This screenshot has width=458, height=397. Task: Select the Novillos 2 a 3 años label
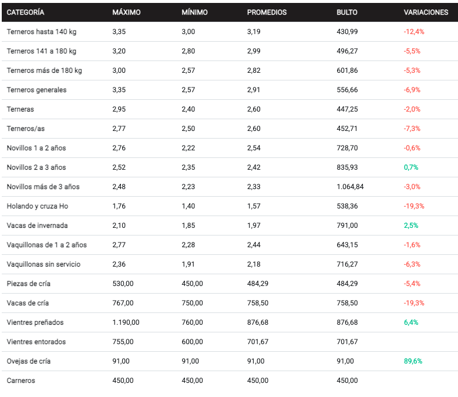tap(36, 167)
